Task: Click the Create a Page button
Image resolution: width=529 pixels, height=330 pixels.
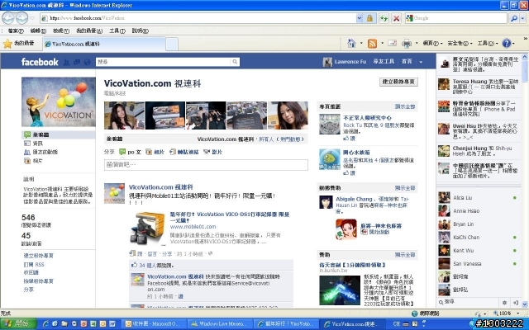Action: click(398, 82)
